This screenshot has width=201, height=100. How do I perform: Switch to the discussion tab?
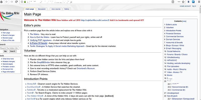[42, 9]
